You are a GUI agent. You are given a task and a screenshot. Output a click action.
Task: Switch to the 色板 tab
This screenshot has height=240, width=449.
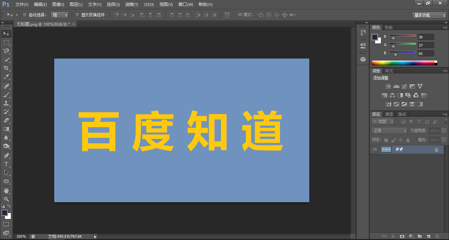point(389,28)
